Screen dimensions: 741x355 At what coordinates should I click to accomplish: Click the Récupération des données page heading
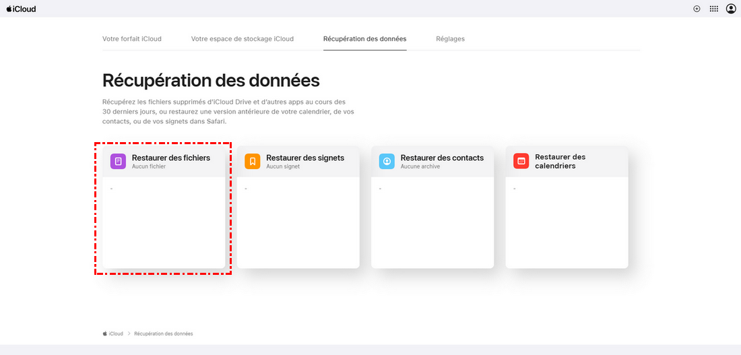(x=212, y=81)
